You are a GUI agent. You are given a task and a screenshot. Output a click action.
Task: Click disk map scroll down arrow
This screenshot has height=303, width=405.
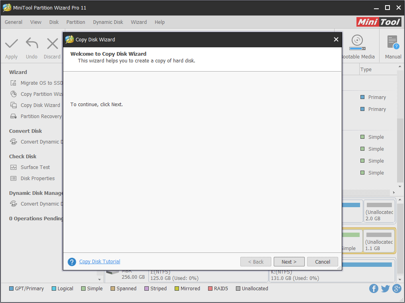[400, 279]
